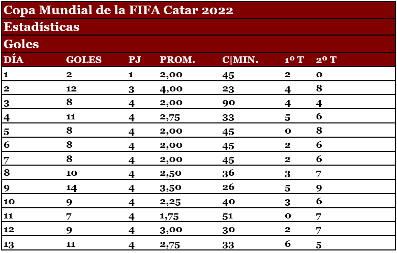Select the 'PJ' column header
Viewport: 397px width, 253px height.
[135, 60]
